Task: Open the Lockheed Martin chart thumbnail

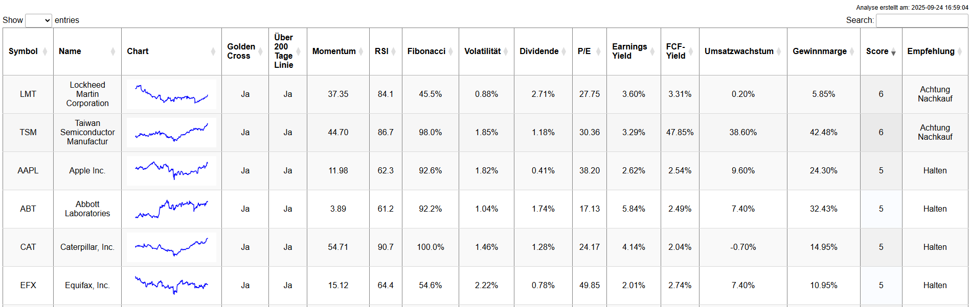Action: tap(171, 94)
